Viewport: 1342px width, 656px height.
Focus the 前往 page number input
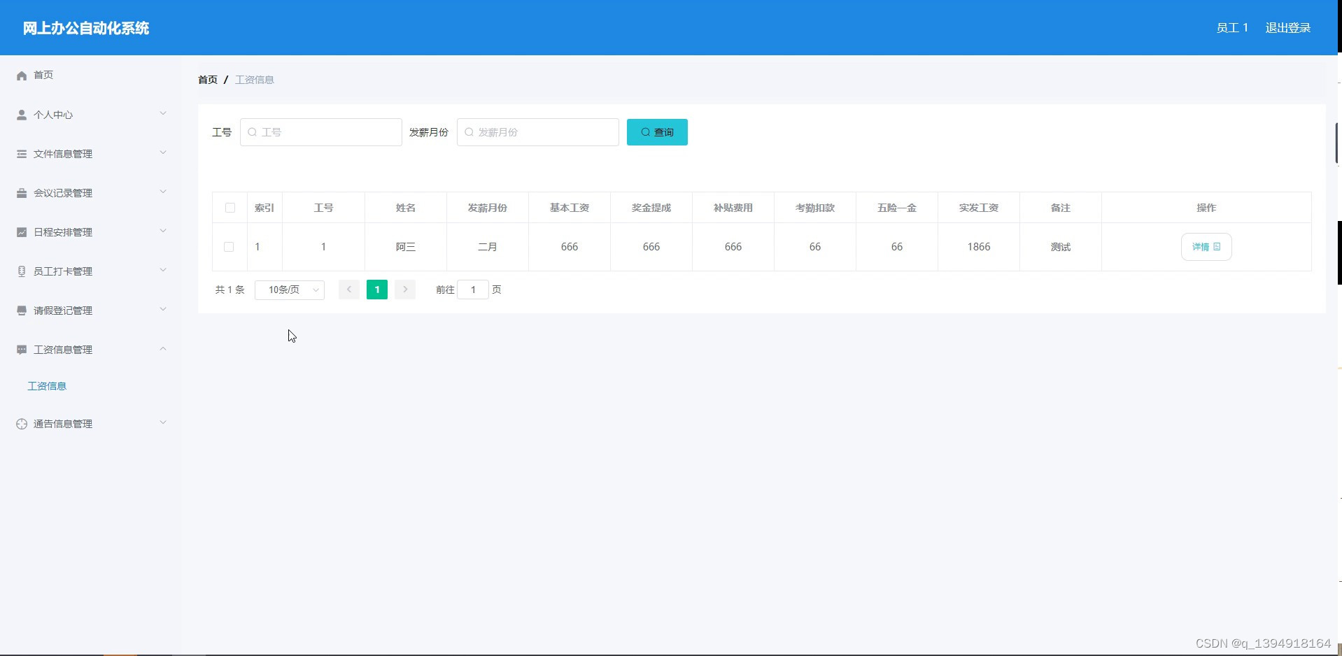(473, 290)
